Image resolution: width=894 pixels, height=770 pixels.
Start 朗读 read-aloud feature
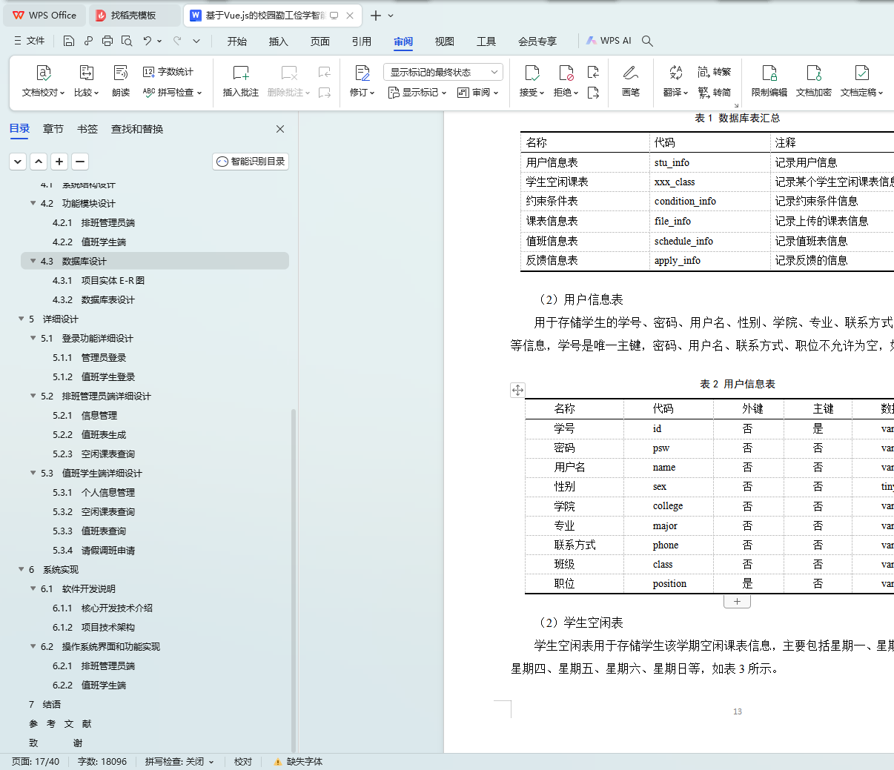(x=121, y=81)
